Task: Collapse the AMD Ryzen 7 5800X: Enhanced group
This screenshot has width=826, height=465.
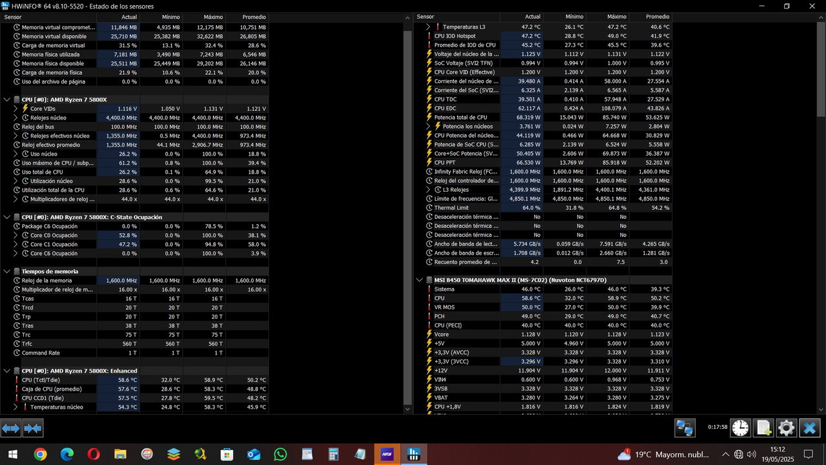Action: click(x=7, y=371)
